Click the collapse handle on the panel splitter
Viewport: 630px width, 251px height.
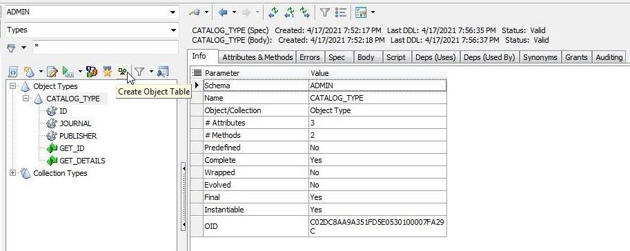pyautogui.click(x=184, y=197)
